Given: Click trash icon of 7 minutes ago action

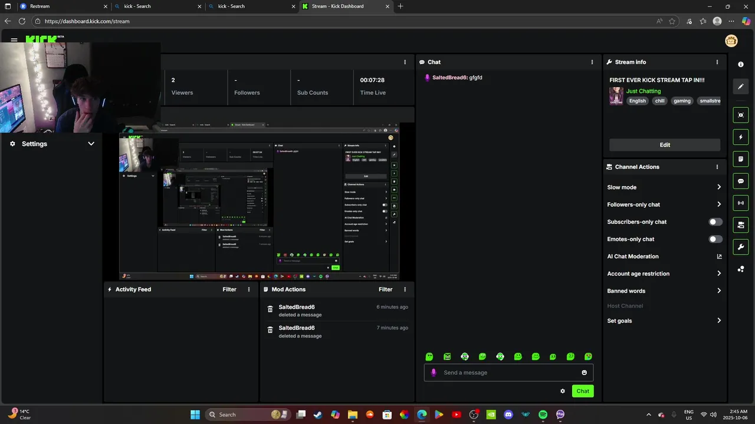Looking at the screenshot, I should [x=270, y=330].
